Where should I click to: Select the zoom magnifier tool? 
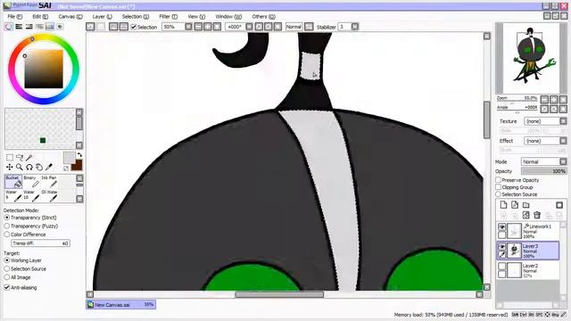coord(20,167)
